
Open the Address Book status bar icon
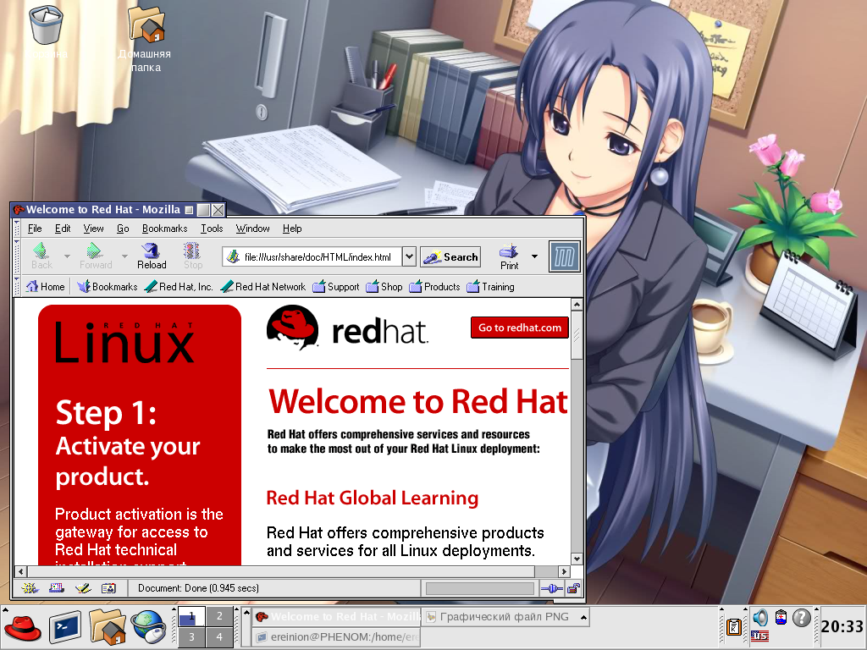108,588
